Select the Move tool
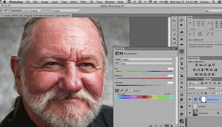This screenshot has width=222, height=127. [175, 21]
